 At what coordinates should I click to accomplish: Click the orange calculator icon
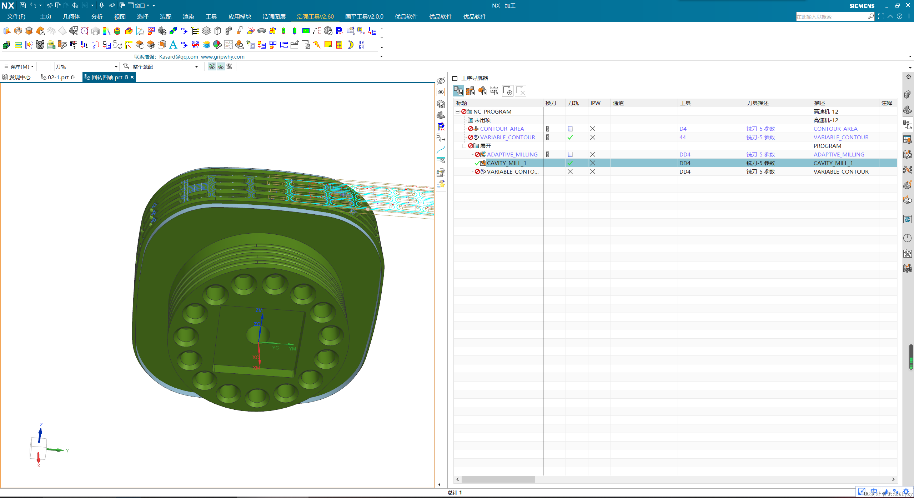(x=339, y=45)
